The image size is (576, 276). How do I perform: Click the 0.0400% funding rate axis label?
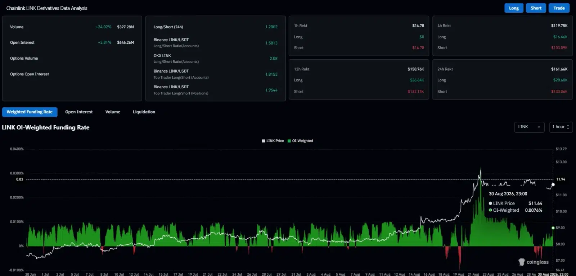click(17, 149)
